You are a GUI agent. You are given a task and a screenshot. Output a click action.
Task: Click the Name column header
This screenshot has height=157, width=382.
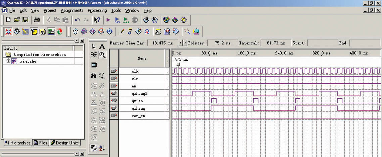point(142,58)
